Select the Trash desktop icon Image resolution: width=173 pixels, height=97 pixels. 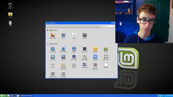click(10, 24)
